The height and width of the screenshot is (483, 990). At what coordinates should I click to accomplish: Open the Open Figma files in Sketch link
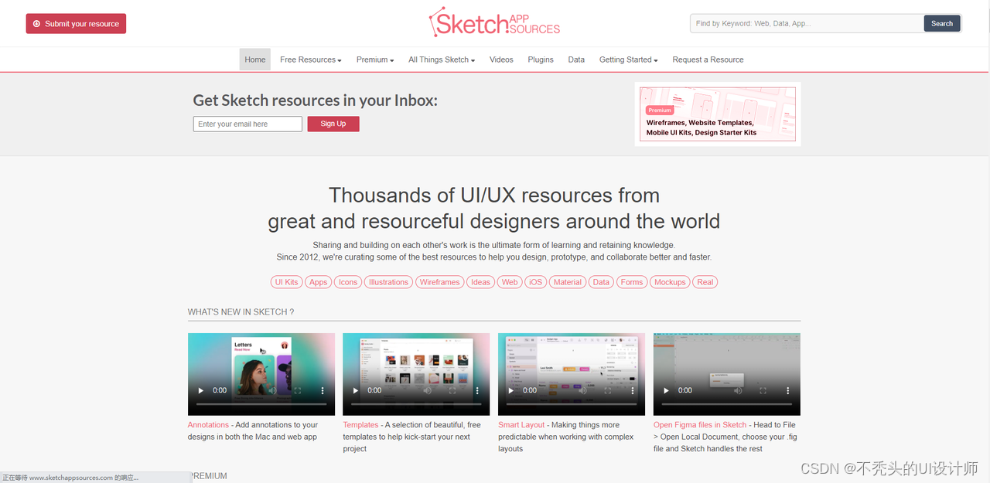click(x=700, y=425)
